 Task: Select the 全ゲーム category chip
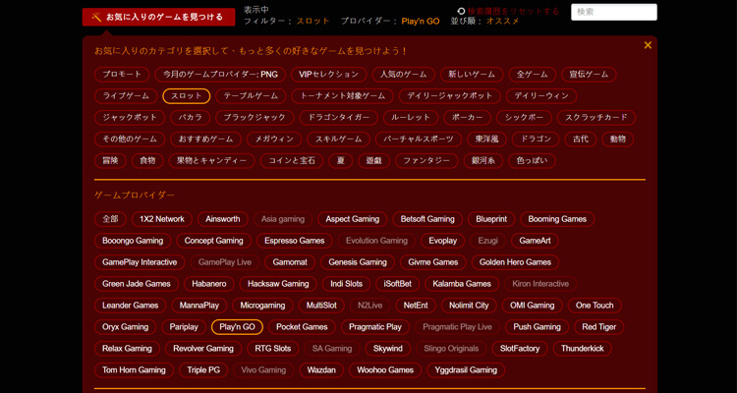(x=532, y=75)
